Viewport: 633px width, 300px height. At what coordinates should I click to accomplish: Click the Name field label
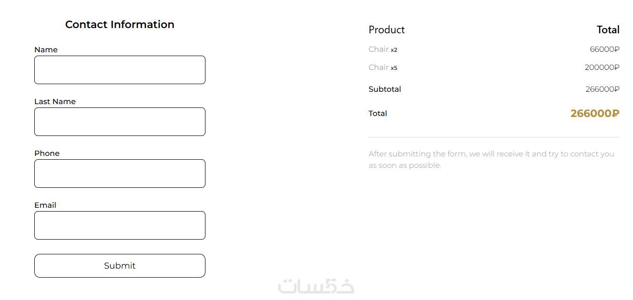46,50
